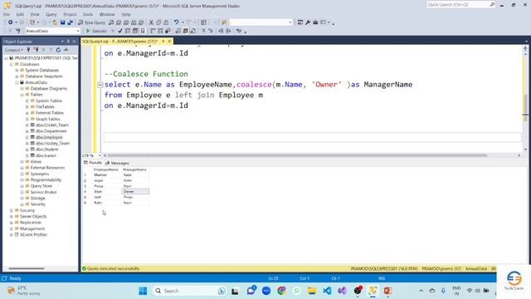Screen dimensions: 531x299
Task: Click the Save All icon in toolbar
Action: tap(70, 22)
